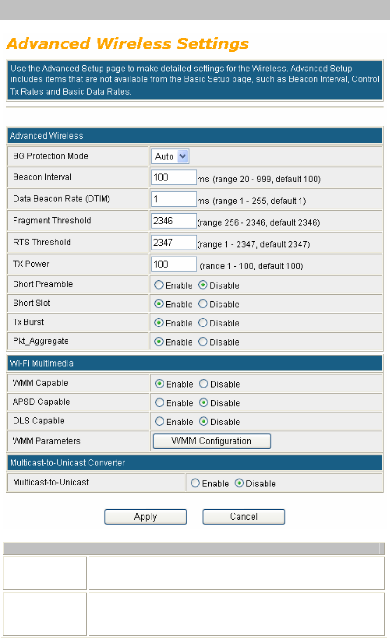This screenshot has width=390, height=638.
Task: Disable the WMM Capable option
Action: pos(204,384)
